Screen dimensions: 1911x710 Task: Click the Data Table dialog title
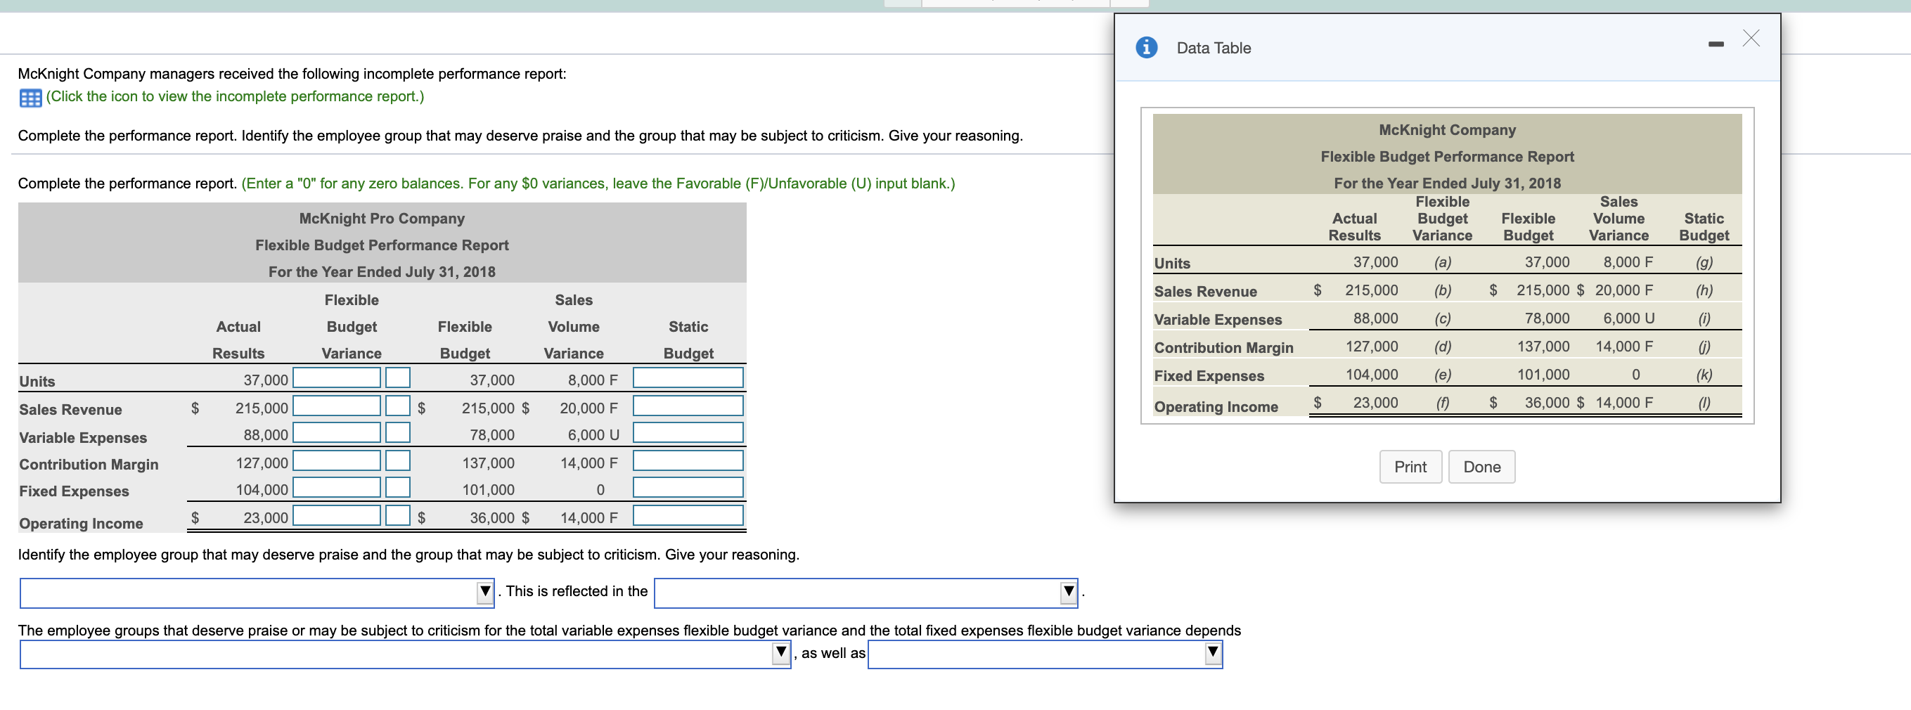coord(1213,49)
